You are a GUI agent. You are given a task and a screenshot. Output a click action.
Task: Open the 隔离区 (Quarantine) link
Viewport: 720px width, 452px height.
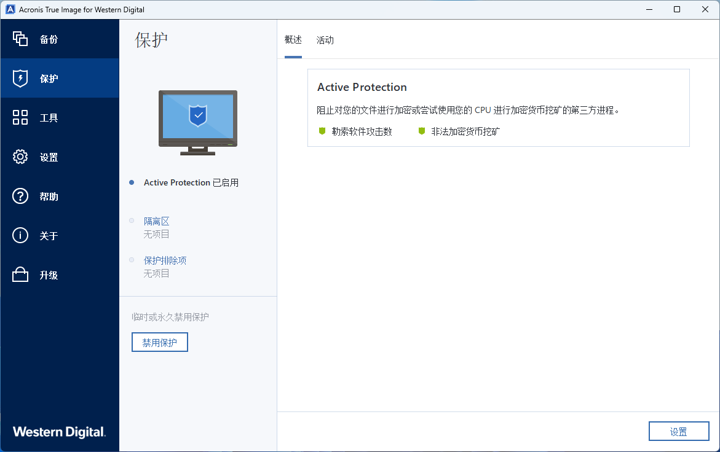(156, 221)
